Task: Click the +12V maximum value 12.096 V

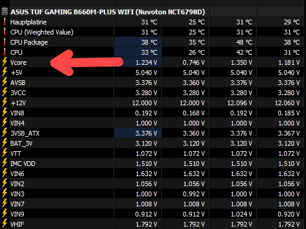Action: [x=240, y=103]
